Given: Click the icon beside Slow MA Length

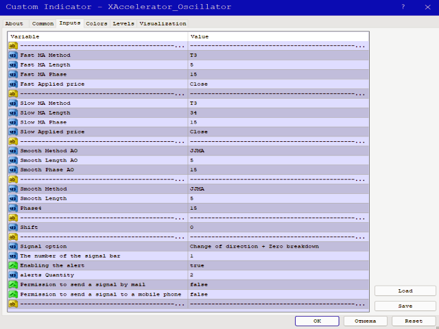Looking at the screenshot, I should point(13,112).
